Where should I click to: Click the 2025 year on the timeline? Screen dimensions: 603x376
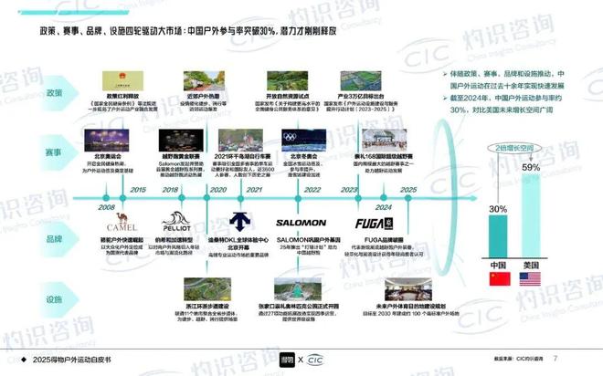coord(408,190)
